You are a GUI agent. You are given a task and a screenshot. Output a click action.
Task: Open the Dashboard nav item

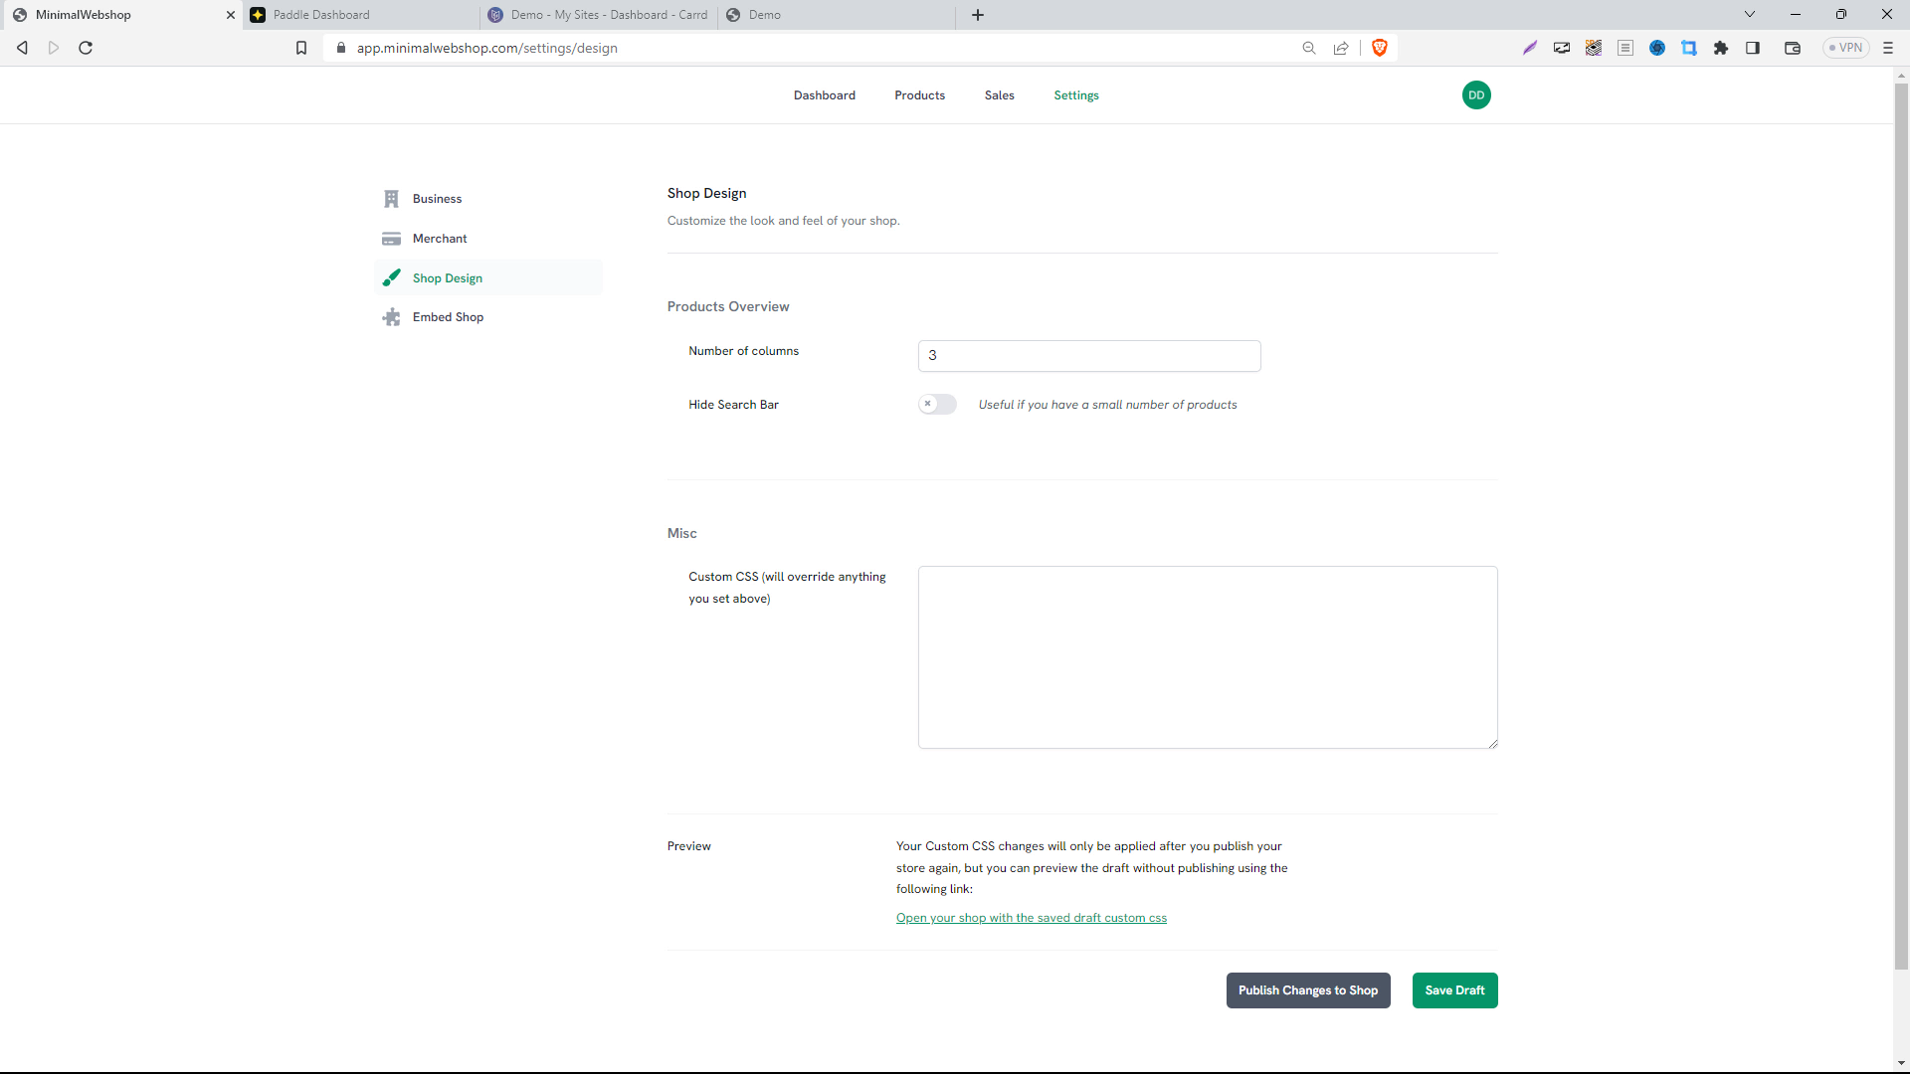(825, 95)
